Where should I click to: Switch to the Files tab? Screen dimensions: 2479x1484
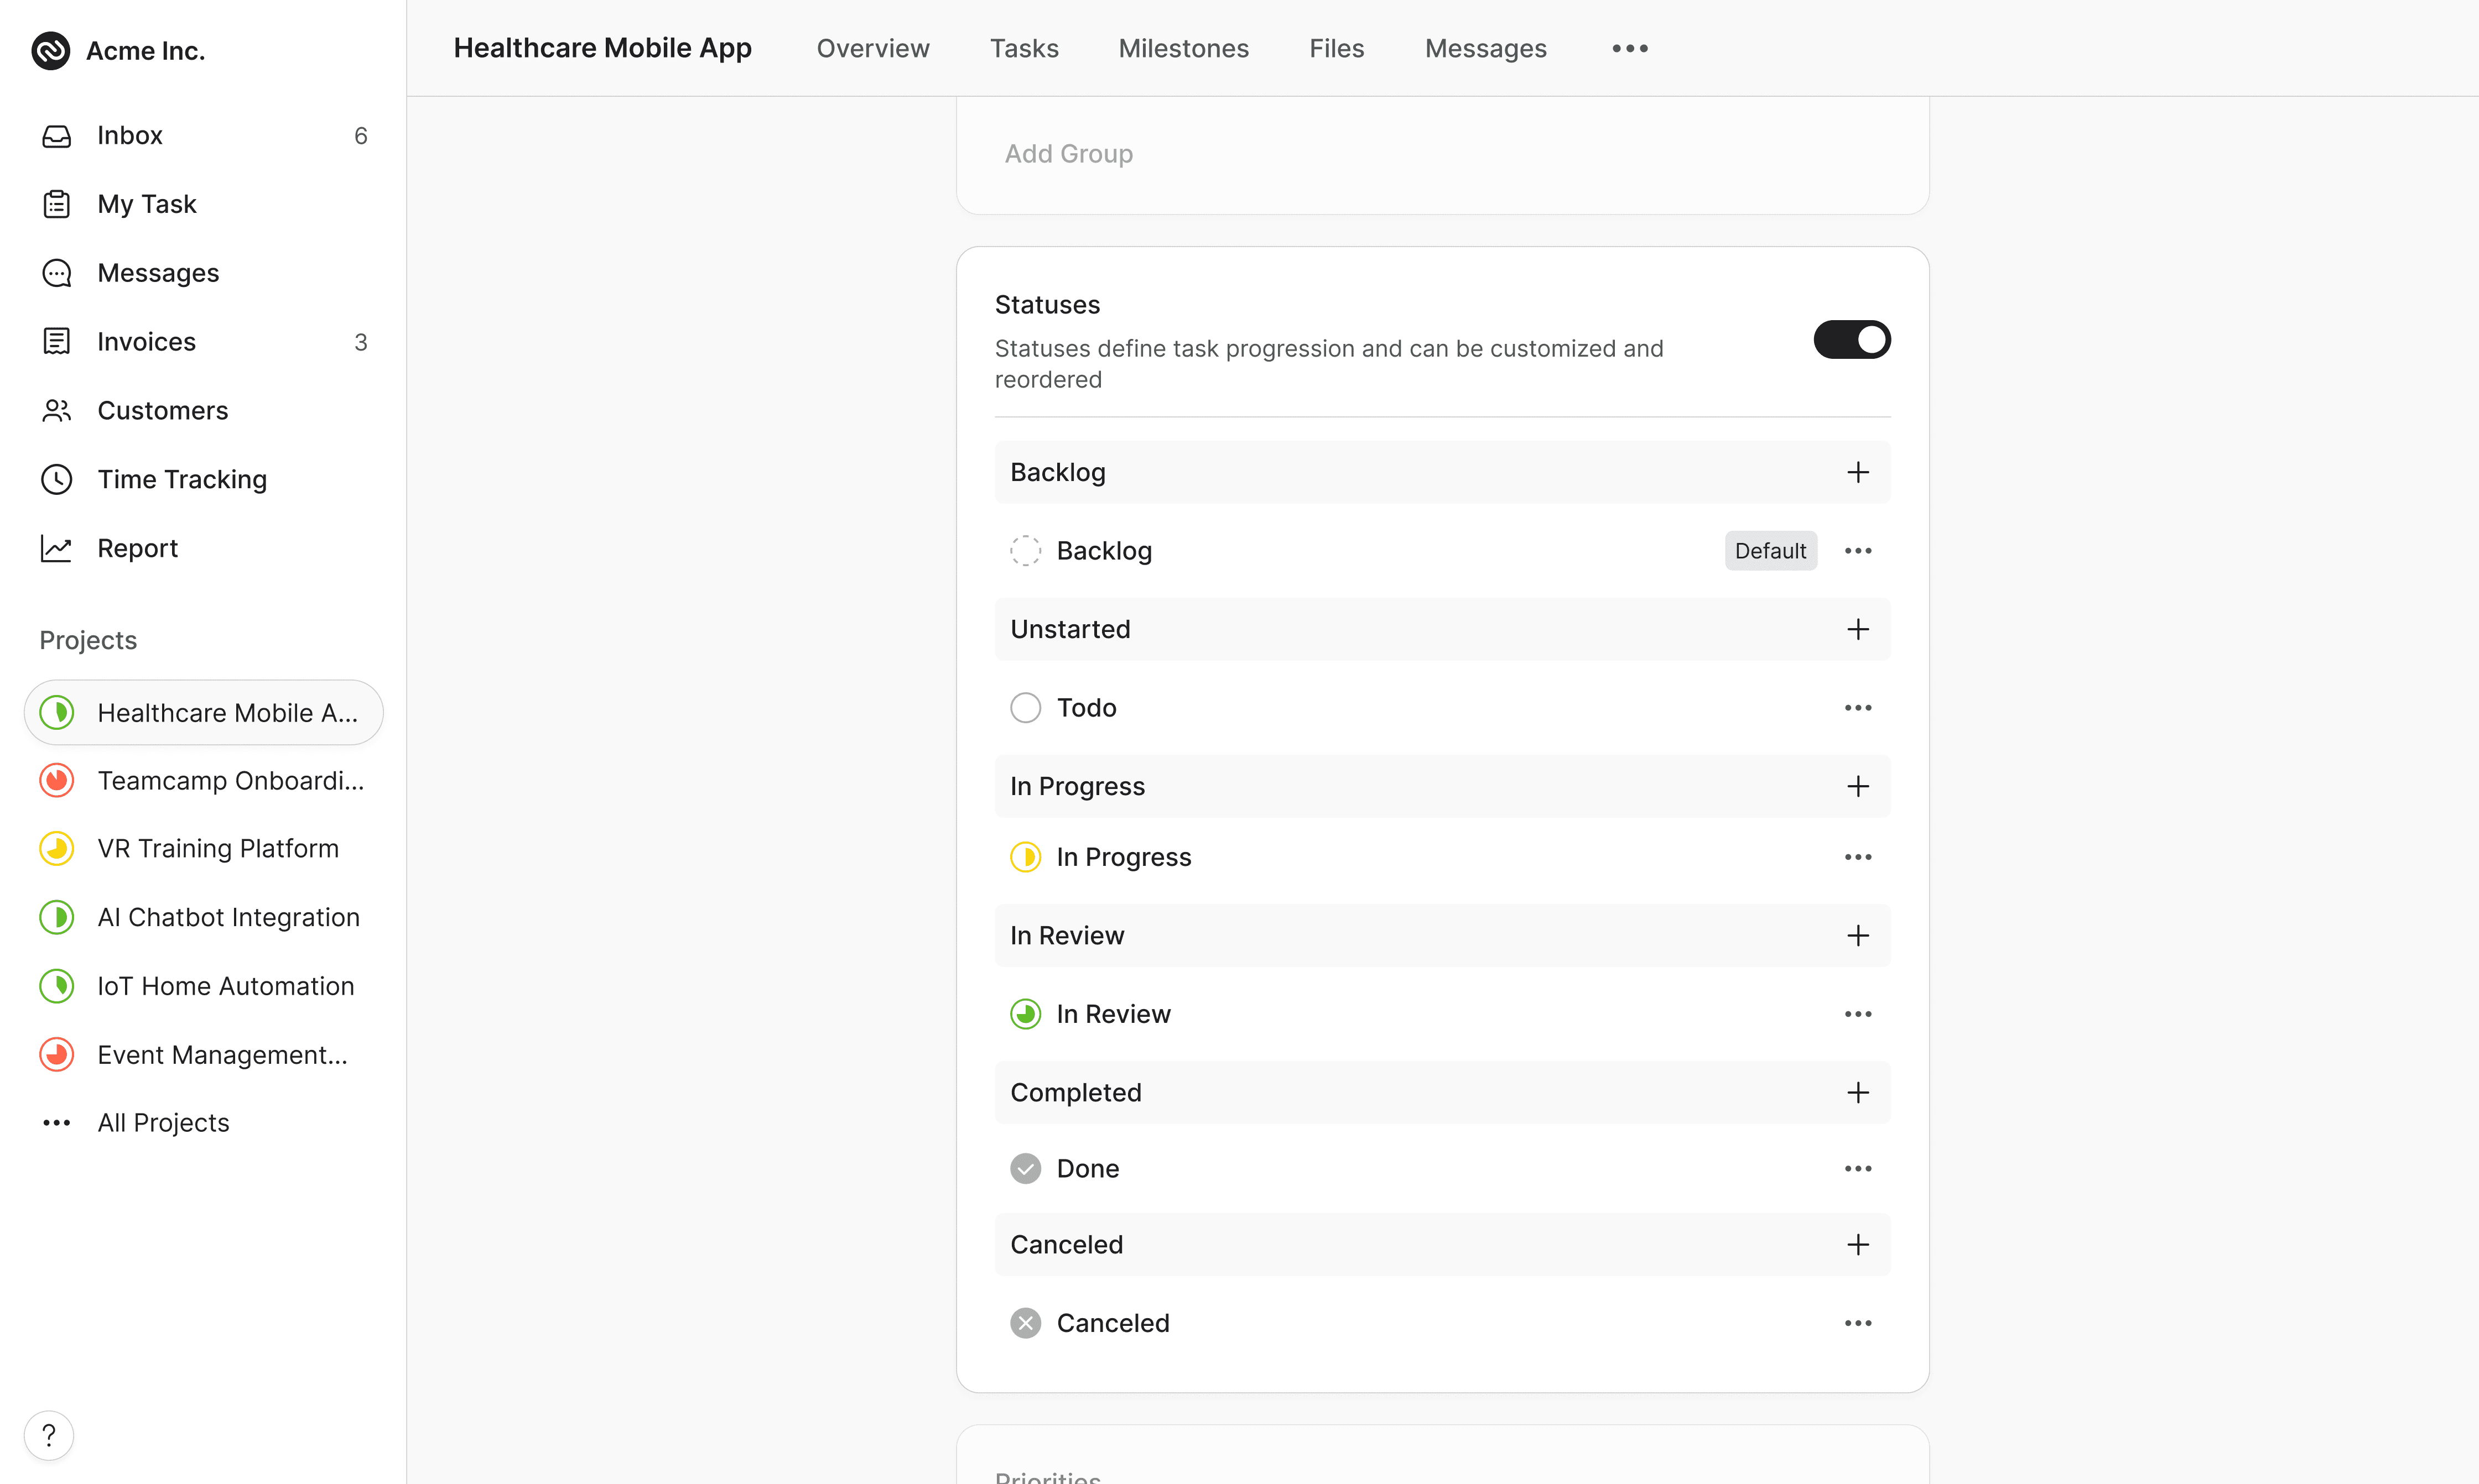click(1337, 48)
